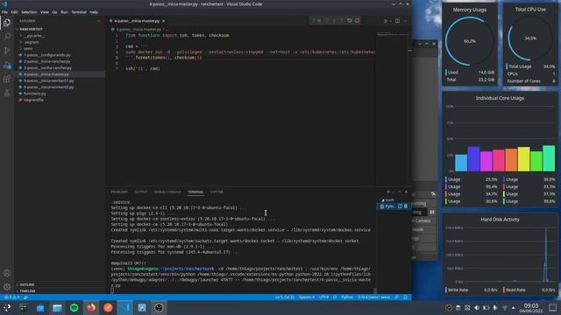Open 3-passo__senha-rancher.py file

point(47,68)
